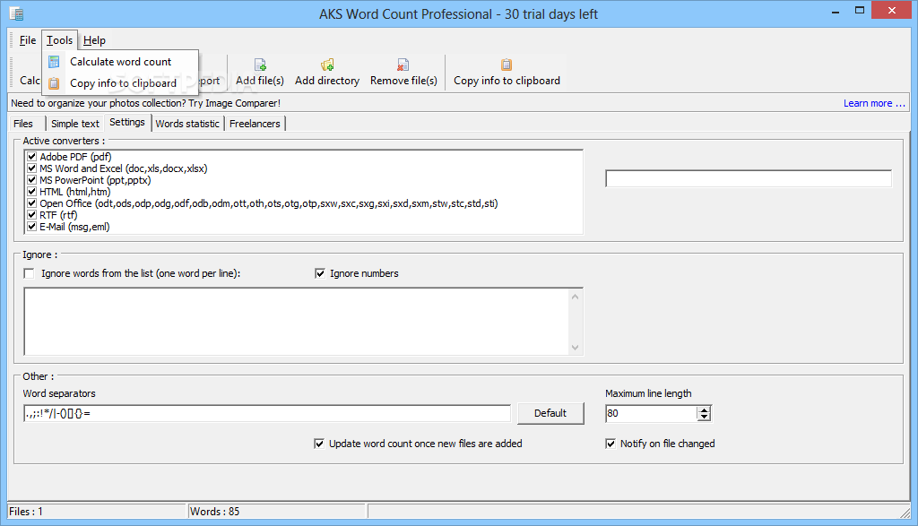Choose Copy info to clipboard from Tools menu
Image resolution: width=918 pixels, height=526 pixels.
click(121, 83)
